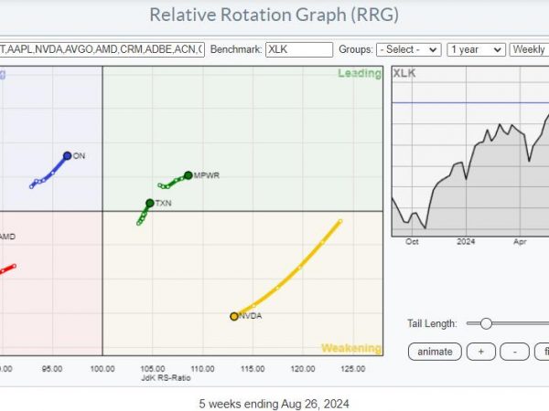
Task: Click the ticker symbols input field
Action: (102, 49)
